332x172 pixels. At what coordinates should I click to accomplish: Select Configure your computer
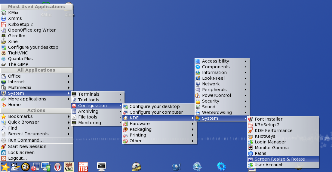click(159, 112)
